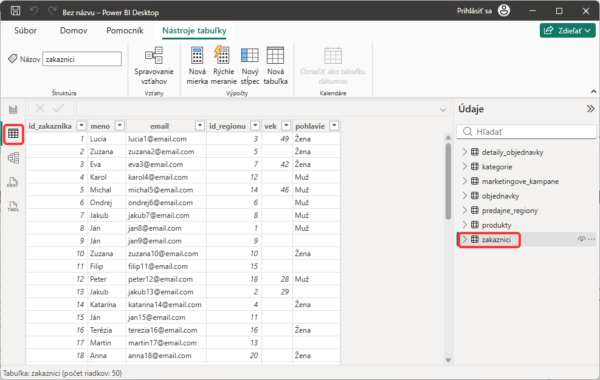Click cell peter12@email.com
Screen dimensions: 600x380
click(x=166, y=279)
